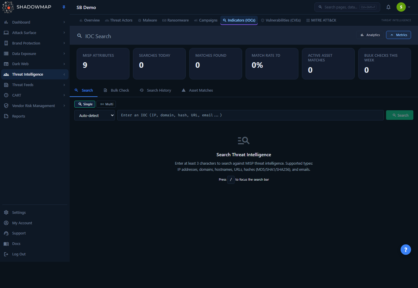Click the Dark Web icon
Viewport: 418px width, 288px height.
6,64
